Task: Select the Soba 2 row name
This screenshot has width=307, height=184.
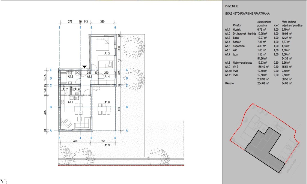Action: pos(237,42)
